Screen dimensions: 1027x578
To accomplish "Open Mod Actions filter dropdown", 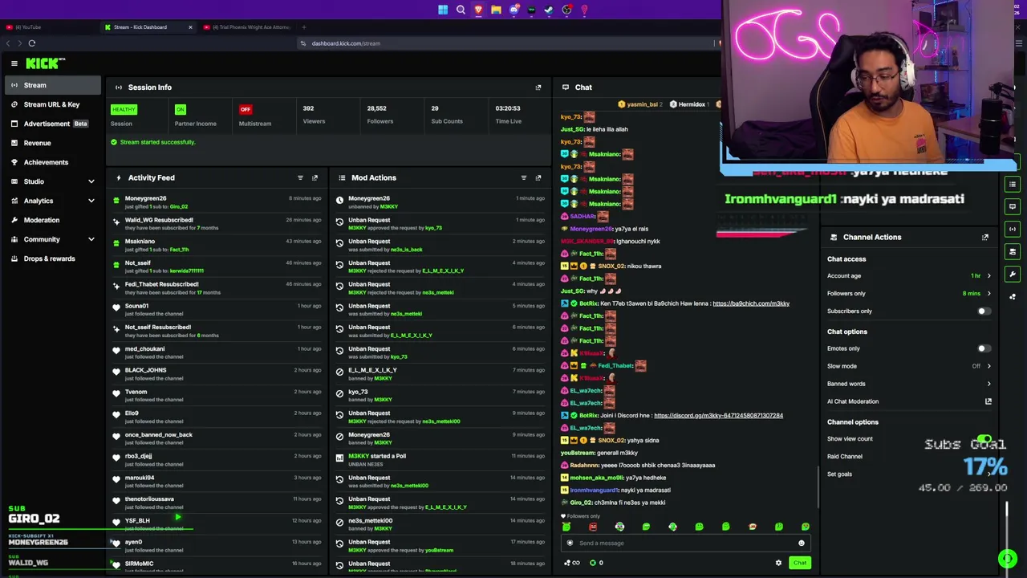I will pos(524,178).
